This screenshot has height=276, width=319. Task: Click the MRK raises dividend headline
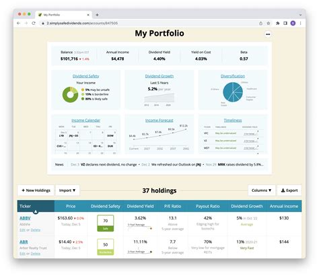[x=240, y=164]
